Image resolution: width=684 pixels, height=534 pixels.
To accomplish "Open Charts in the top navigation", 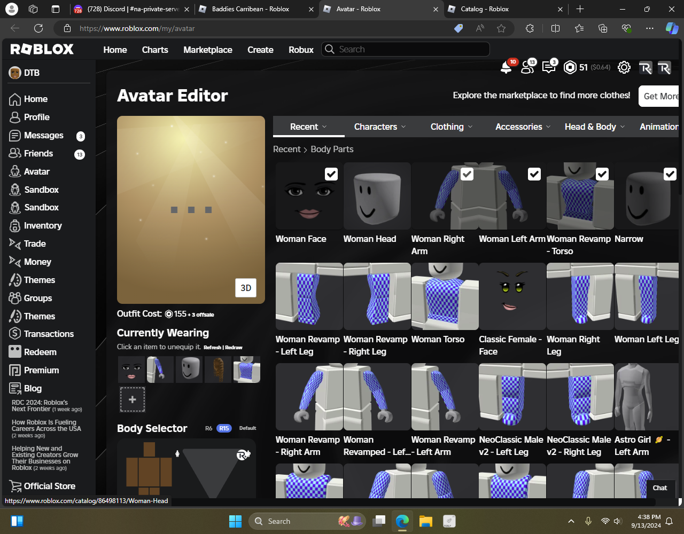I will click(x=155, y=50).
